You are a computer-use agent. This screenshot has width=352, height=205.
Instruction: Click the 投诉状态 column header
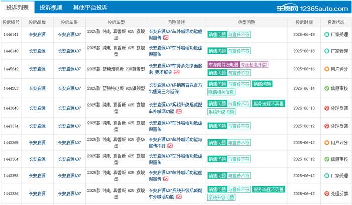click(x=336, y=22)
